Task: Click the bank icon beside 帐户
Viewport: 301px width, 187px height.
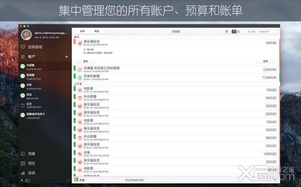Action: pos(23,56)
